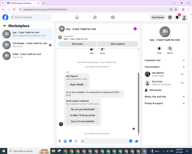
Task: Focus the Aa message input field
Action: tap(104, 141)
